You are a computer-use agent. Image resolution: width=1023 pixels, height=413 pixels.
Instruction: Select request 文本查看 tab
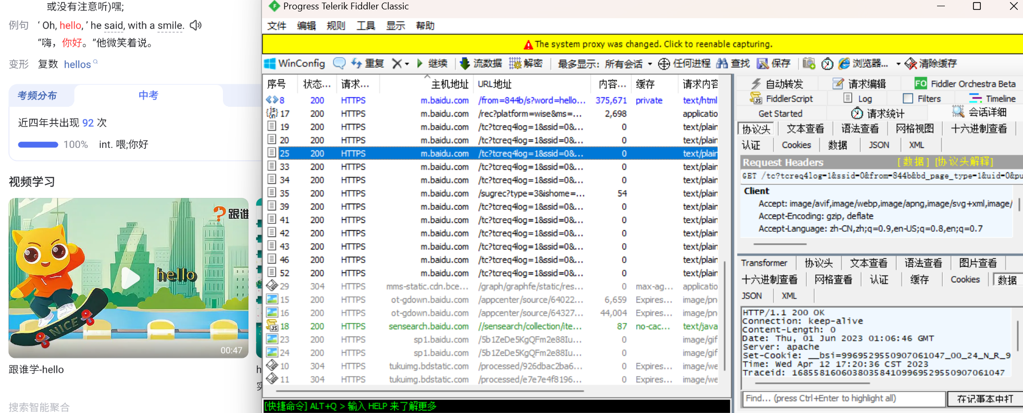coord(805,129)
